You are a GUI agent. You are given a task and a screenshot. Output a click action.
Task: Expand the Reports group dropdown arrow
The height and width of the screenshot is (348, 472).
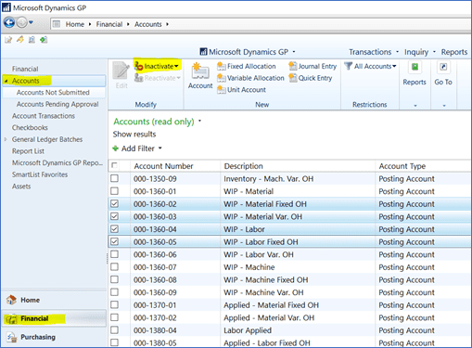415,106
